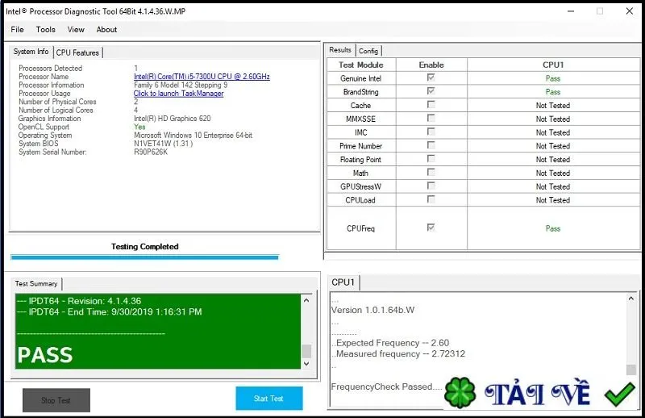Enable the GPUStressW test checkbox
This screenshot has width=645, height=418.
tap(431, 186)
